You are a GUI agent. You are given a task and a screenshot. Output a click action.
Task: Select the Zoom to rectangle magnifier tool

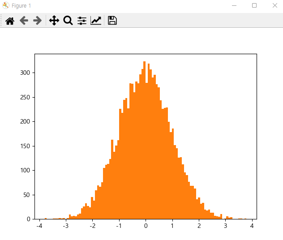click(68, 21)
